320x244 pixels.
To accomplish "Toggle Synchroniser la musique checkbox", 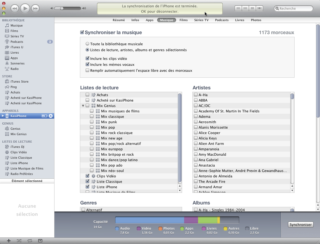I will 82,32.
